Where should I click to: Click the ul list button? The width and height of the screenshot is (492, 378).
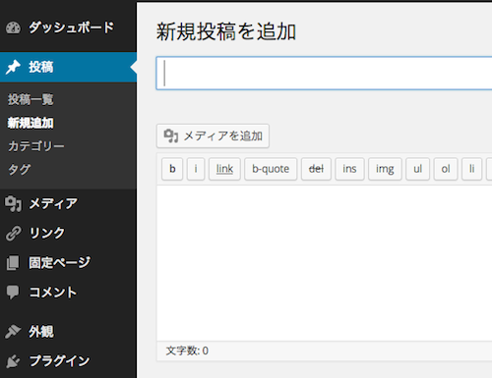(417, 169)
